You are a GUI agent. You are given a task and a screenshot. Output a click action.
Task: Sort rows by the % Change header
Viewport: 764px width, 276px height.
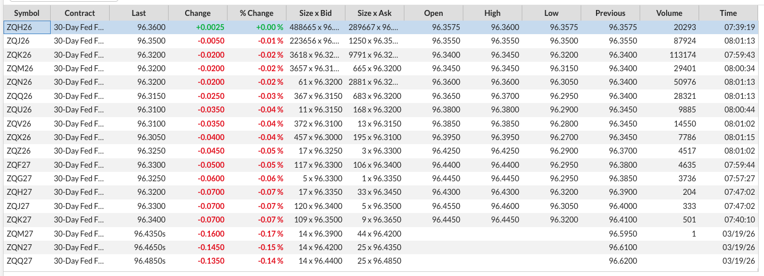click(256, 13)
